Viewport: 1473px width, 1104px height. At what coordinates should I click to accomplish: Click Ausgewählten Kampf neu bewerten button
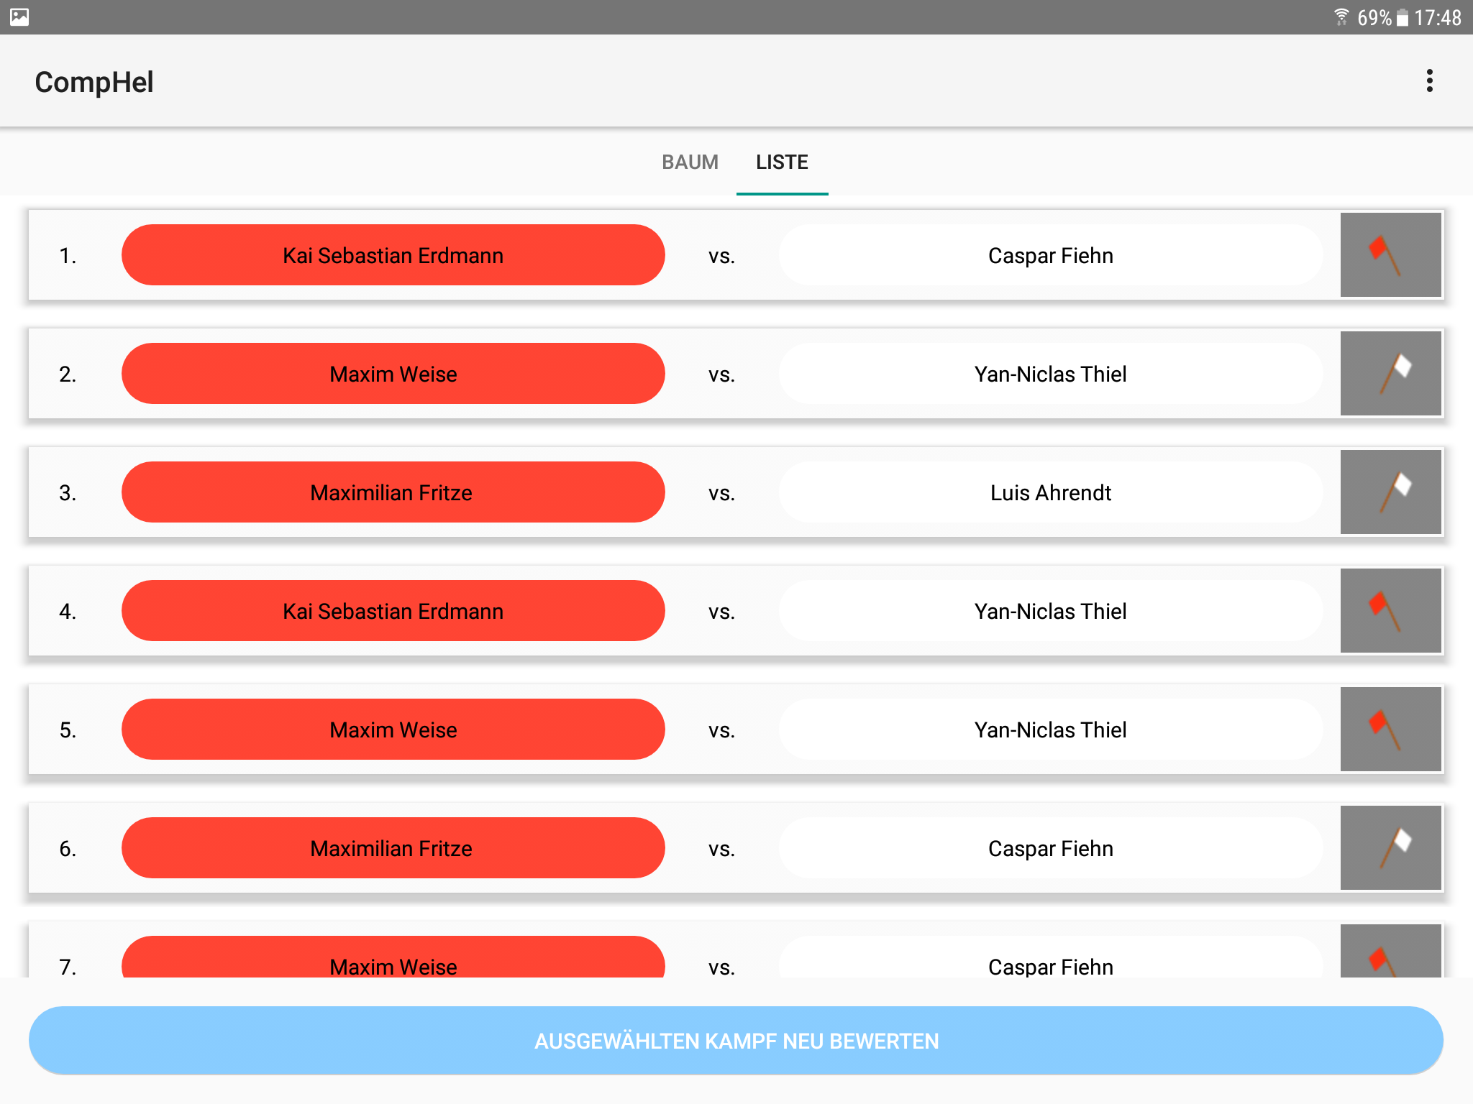(x=736, y=1040)
